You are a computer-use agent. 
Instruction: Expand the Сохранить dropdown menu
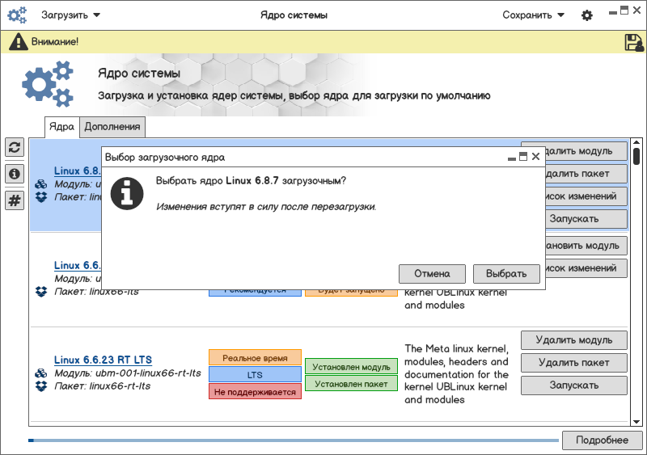[533, 15]
